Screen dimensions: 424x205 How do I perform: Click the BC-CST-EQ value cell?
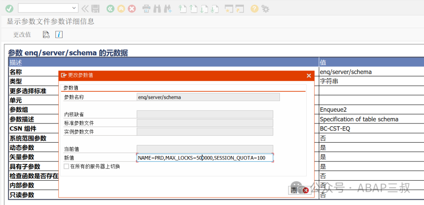click(x=335, y=129)
